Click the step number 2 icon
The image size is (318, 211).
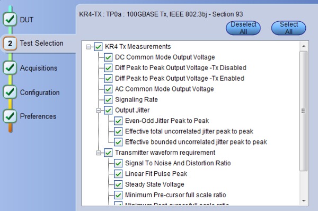point(10,44)
